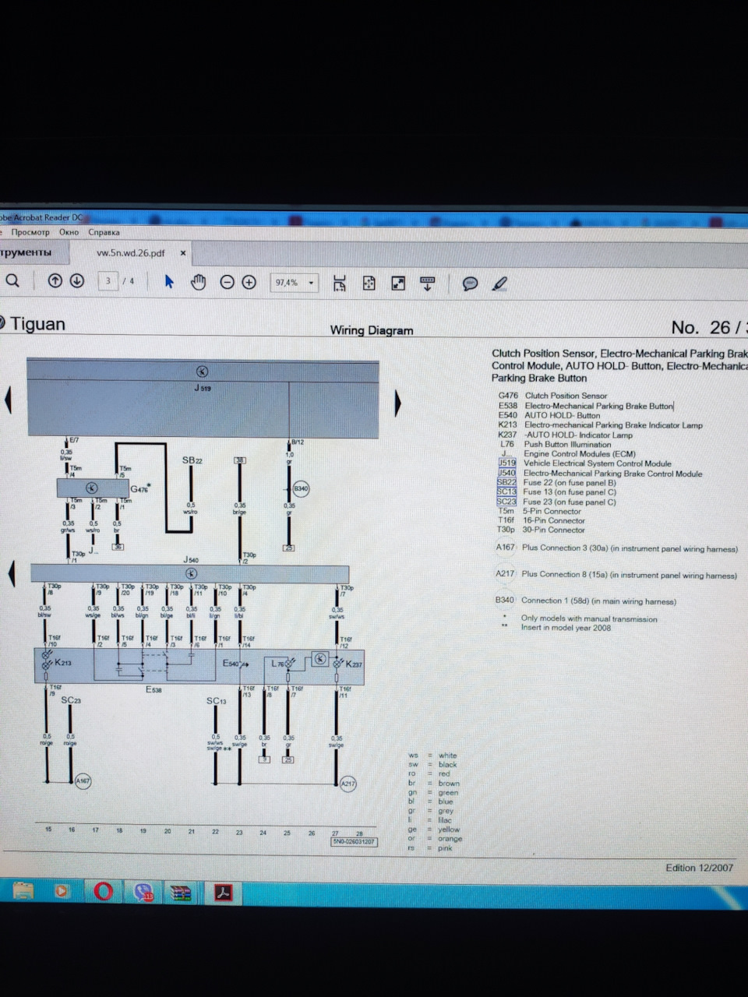Click the E538 label below the switch block
748x997 pixels.
tap(153, 690)
